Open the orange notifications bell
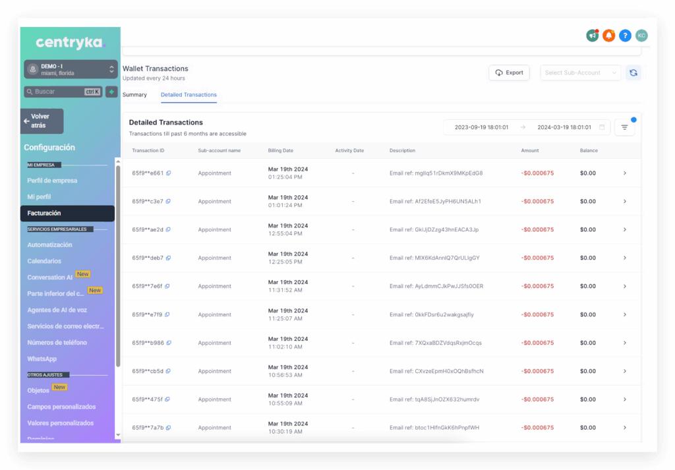Viewport: 675px width, 470px height. (x=608, y=36)
